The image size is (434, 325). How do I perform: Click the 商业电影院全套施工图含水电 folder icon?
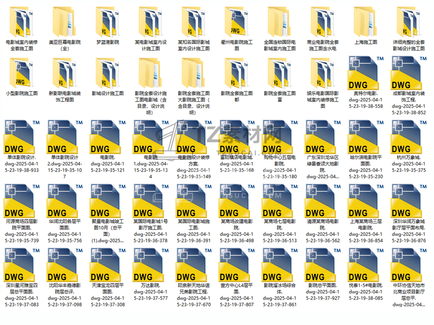click(x=323, y=22)
